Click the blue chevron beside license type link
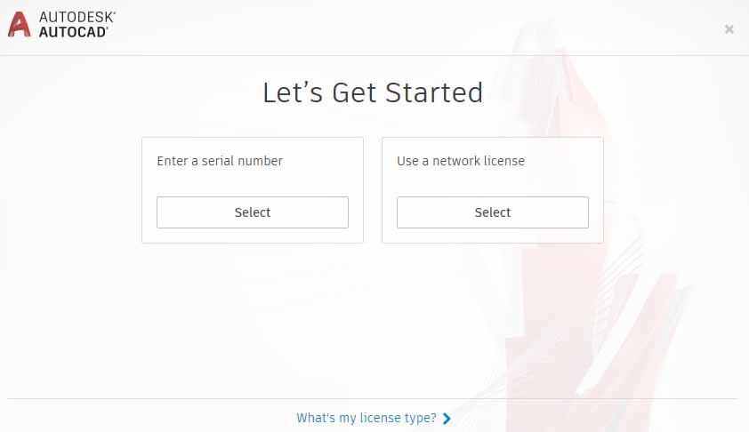The image size is (749, 432). [x=447, y=419]
